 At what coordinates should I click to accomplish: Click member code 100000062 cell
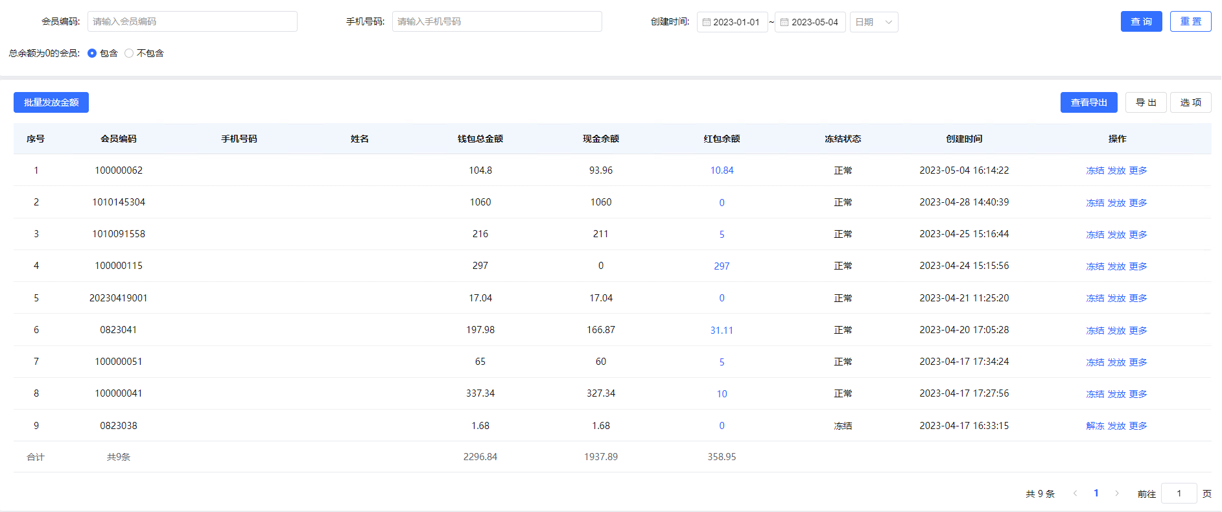point(119,170)
